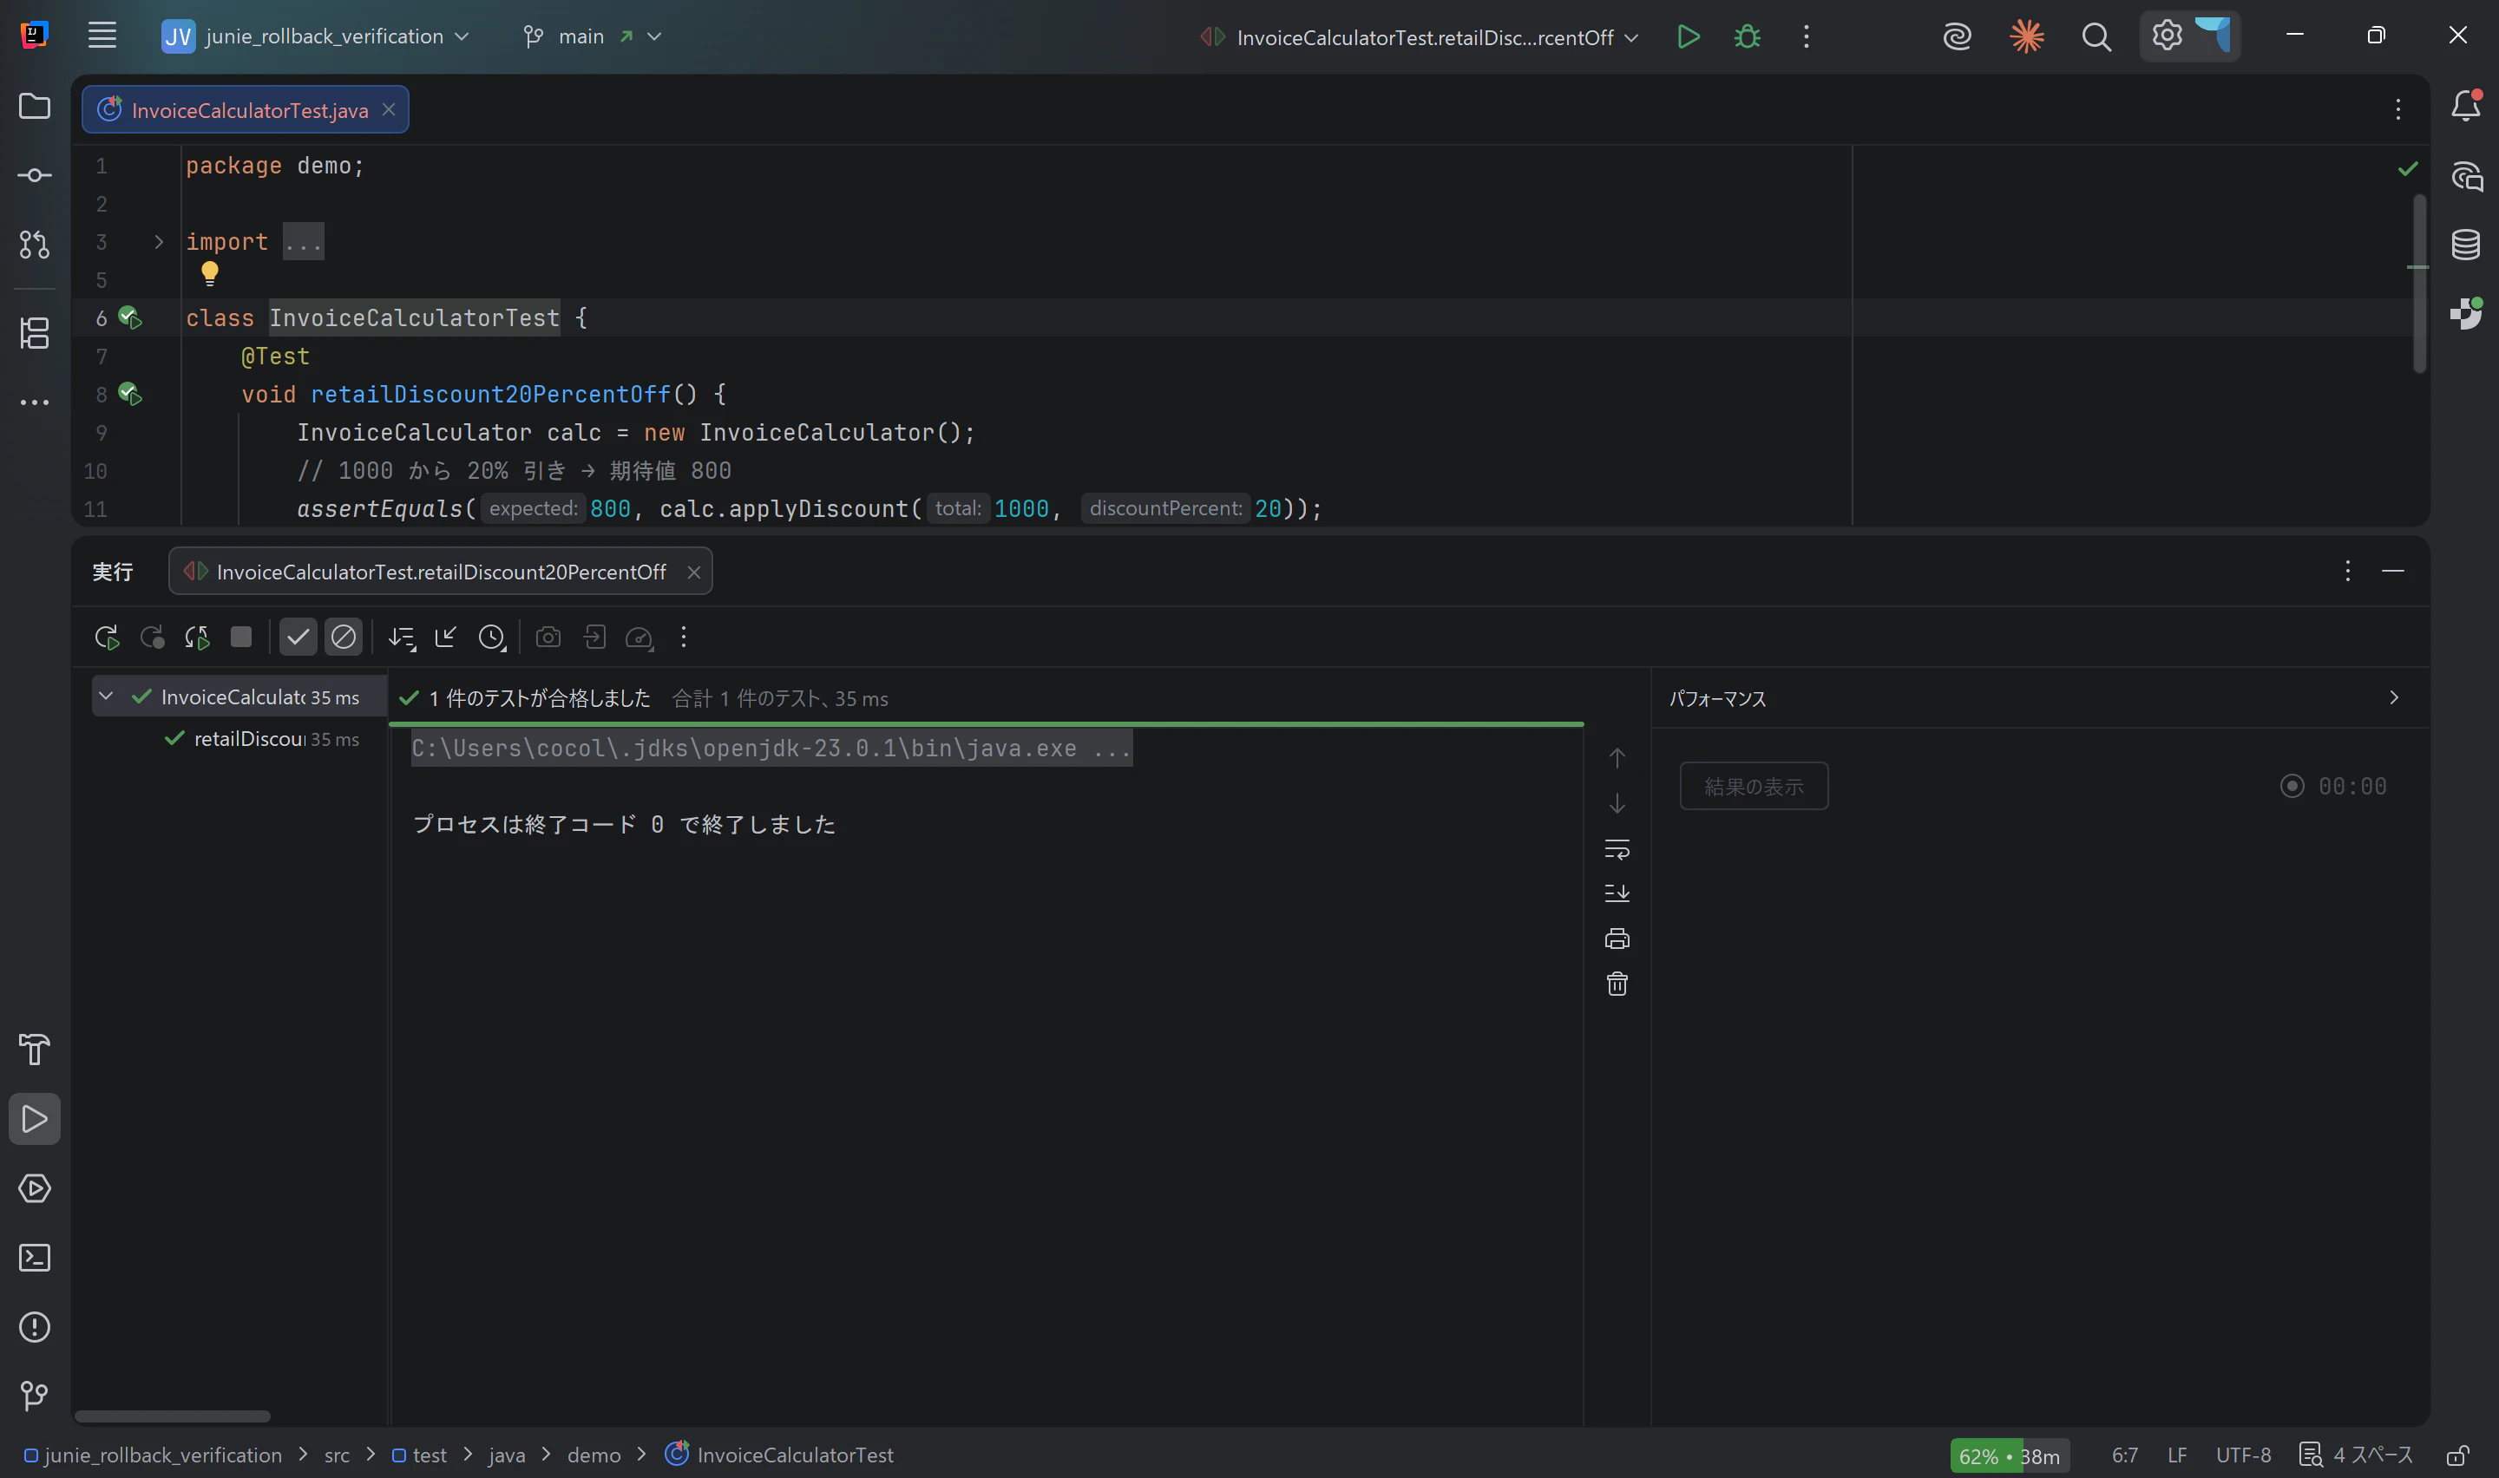The height and width of the screenshot is (1478, 2499).
Task: Open Search Everywhere magnifier
Action: pyautogui.click(x=2096, y=36)
